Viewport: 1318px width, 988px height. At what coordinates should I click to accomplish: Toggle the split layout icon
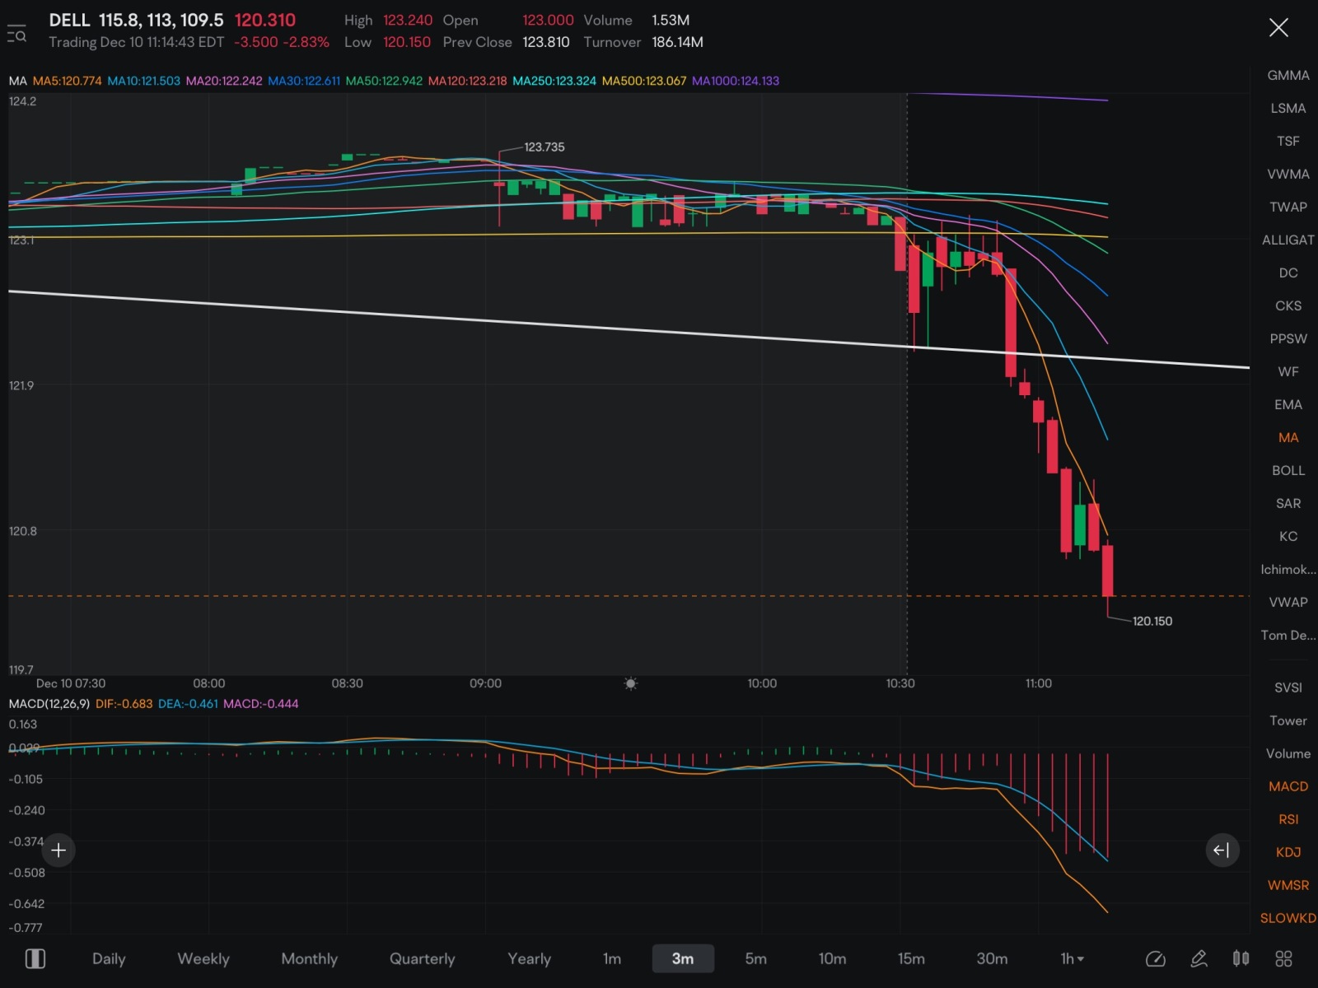point(35,958)
